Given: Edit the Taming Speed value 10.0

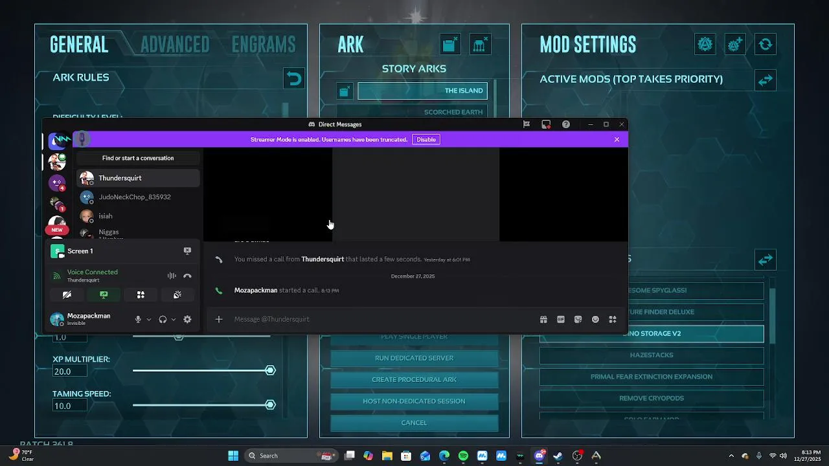Looking at the screenshot, I should (x=71, y=406).
